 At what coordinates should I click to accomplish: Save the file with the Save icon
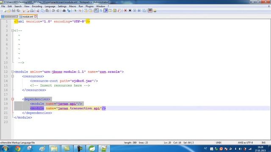tap(14, 11)
